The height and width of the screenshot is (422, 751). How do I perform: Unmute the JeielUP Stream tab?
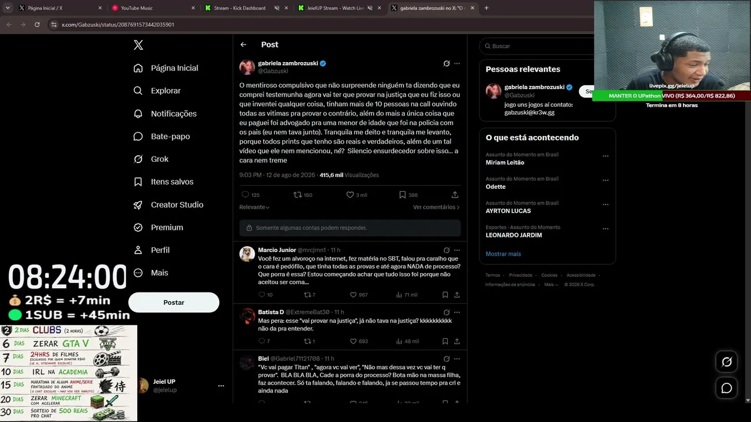[370, 8]
